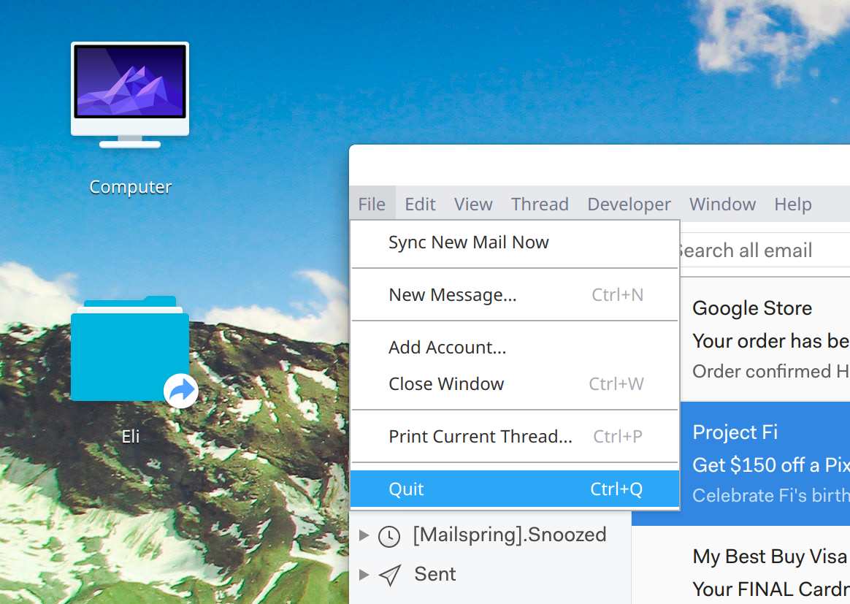This screenshot has height=604, width=850.
Task: Select Close Window menu entry
Action: (515, 384)
